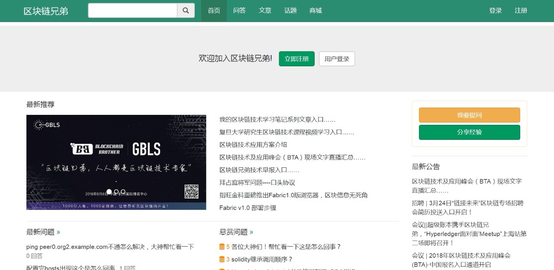This screenshot has height=270, width=554.
Task: Open the Fabric v1.0 部署步骤 article link
Action: (248, 208)
